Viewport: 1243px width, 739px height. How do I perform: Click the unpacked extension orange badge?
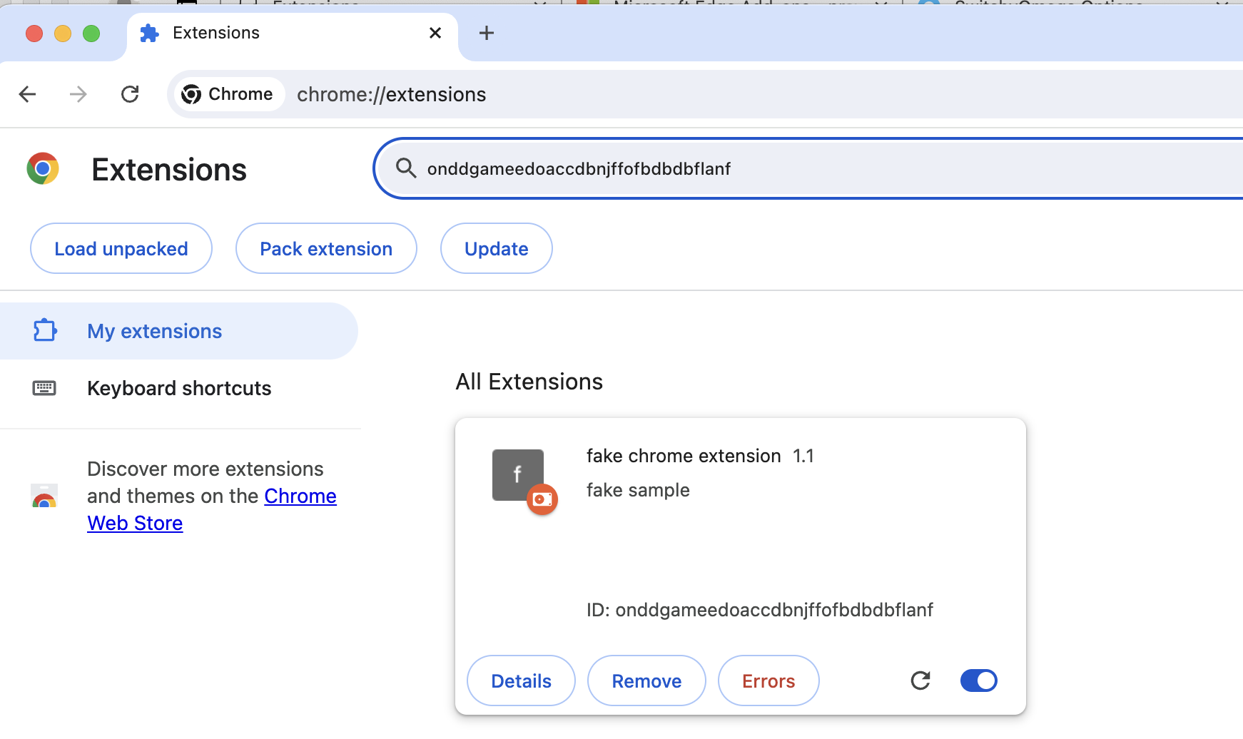pyautogui.click(x=542, y=499)
